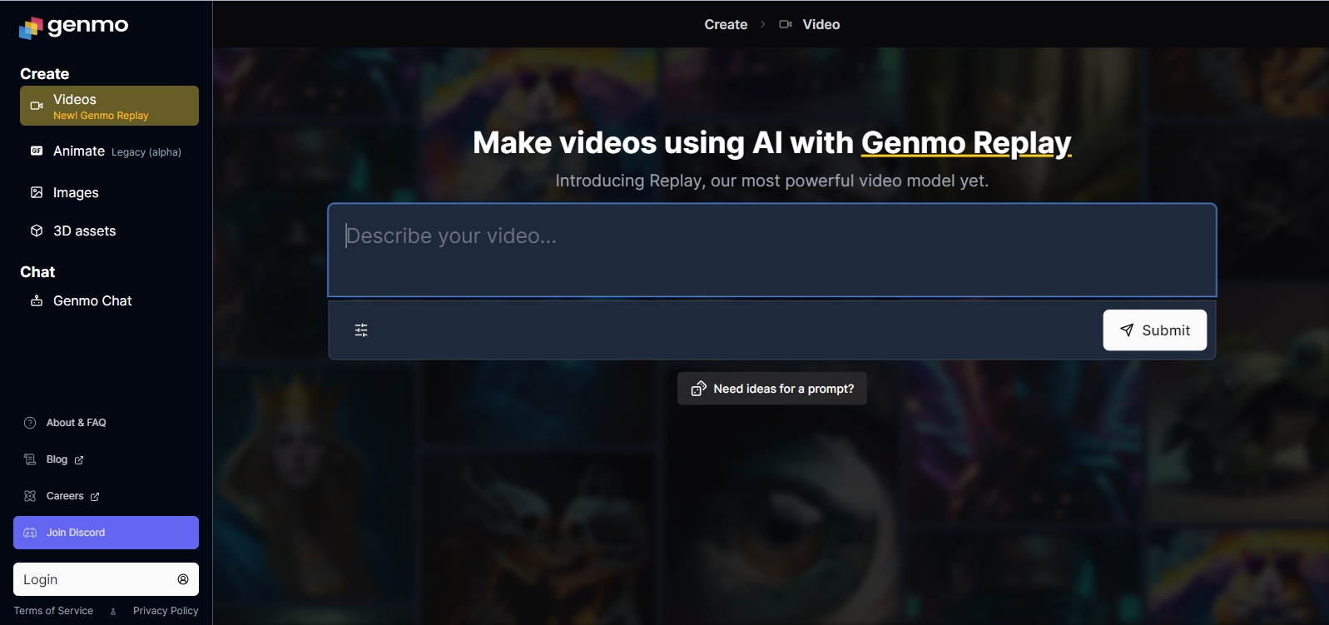The width and height of the screenshot is (1329, 625).
Task: Click the camera icon in the breadcrumb
Action: pos(785,25)
